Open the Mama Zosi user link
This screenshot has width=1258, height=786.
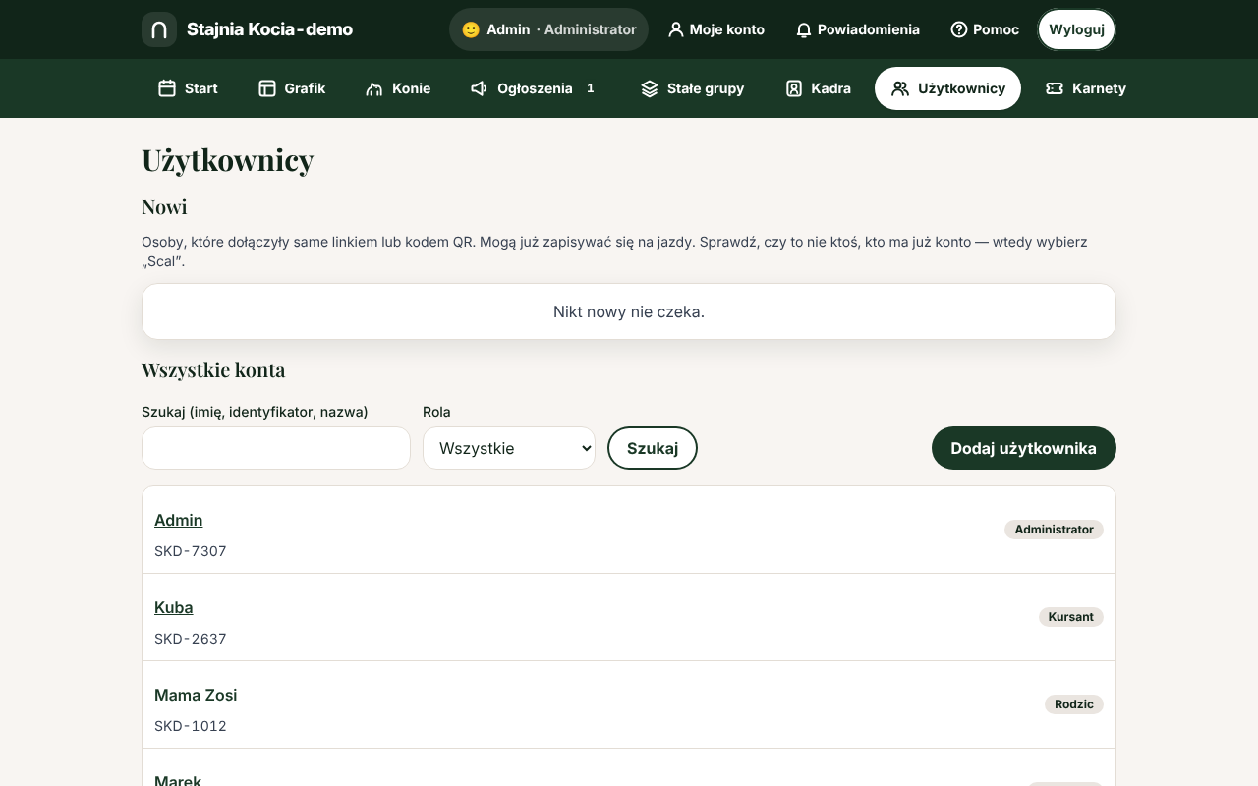coord(196,695)
